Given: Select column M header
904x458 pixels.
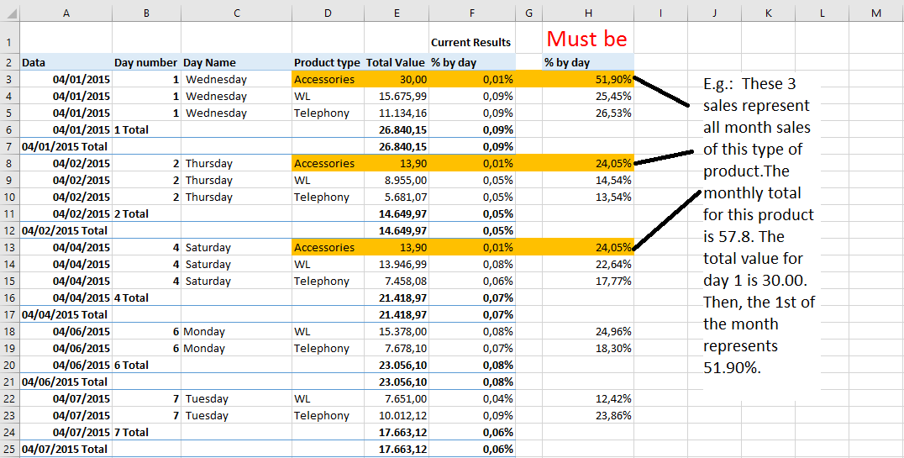Looking at the screenshot, I should 876,13.
